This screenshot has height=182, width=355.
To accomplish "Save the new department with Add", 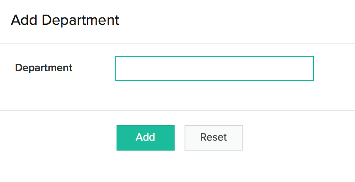I will 145,138.
